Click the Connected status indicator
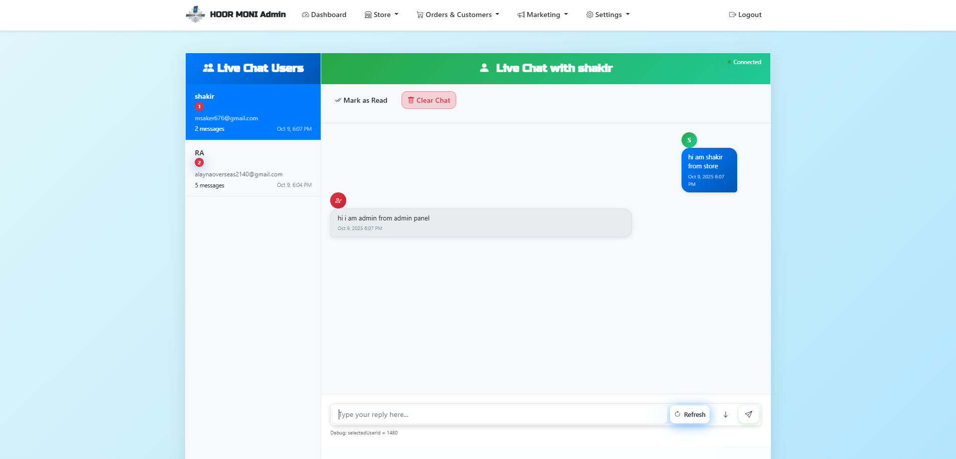This screenshot has height=459, width=956. click(x=744, y=62)
